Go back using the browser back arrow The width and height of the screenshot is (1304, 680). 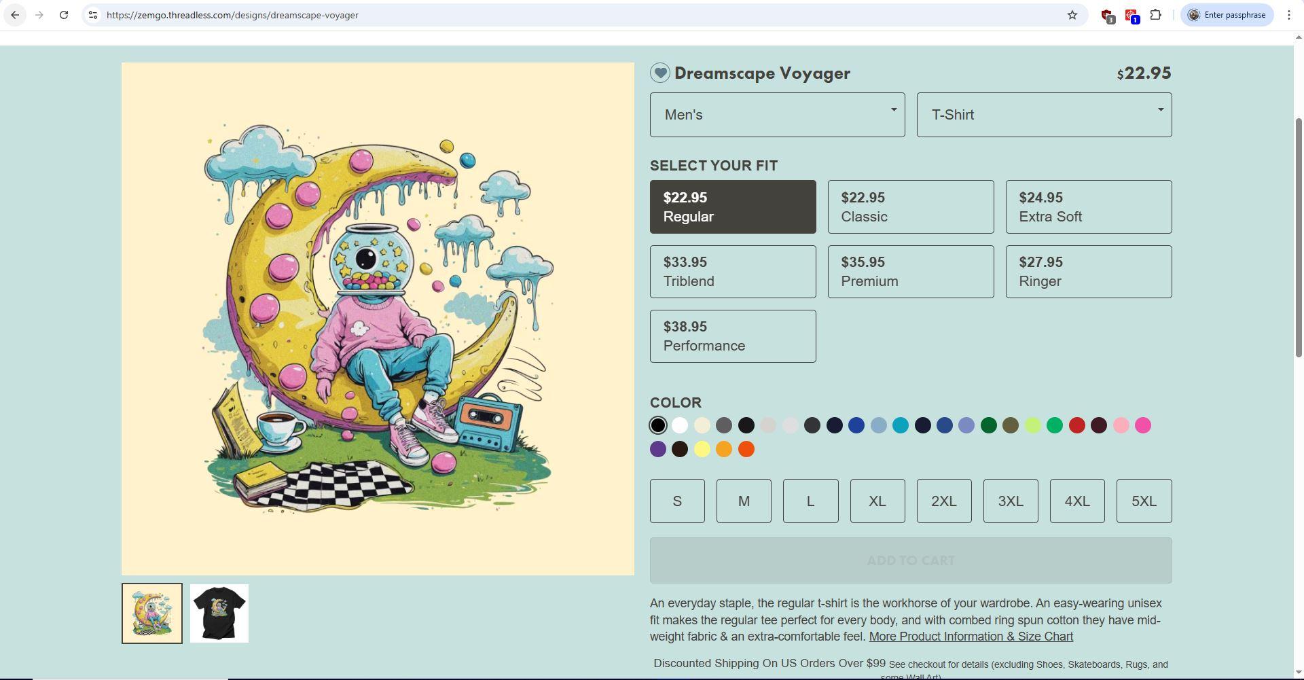(15, 15)
